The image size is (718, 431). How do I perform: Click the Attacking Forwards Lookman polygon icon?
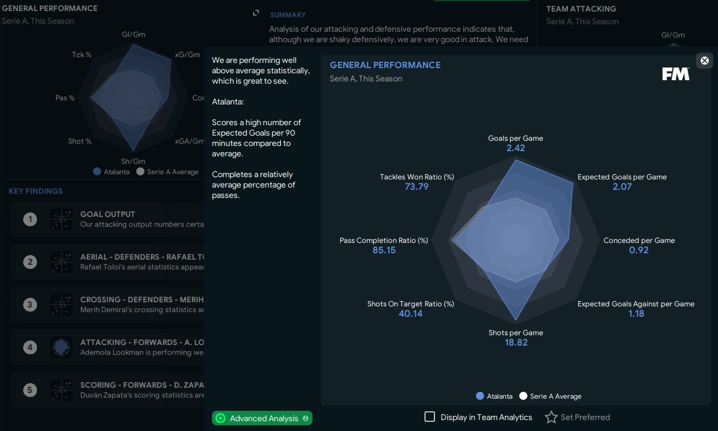[61, 347]
